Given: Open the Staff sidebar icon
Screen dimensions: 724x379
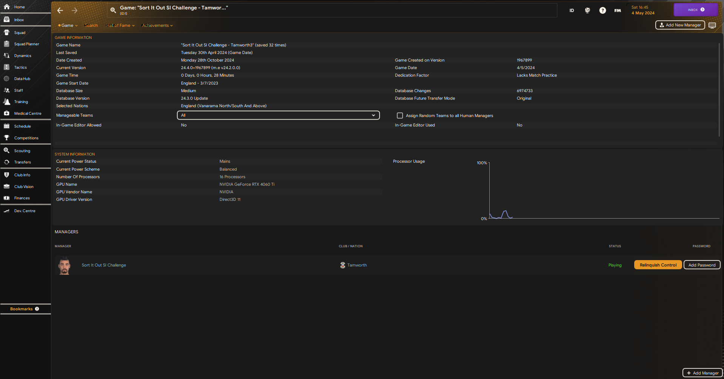Looking at the screenshot, I should click(x=6, y=90).
